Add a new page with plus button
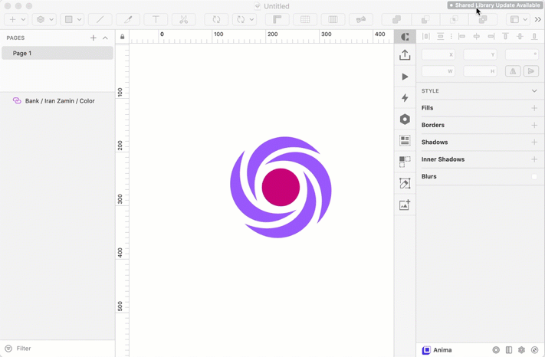Screen dimensions: 545x357 (94, 38)
